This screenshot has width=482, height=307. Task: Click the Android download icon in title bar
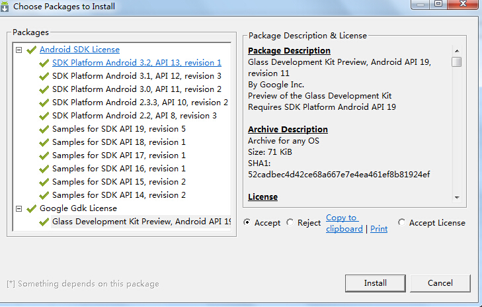(5, 7)
